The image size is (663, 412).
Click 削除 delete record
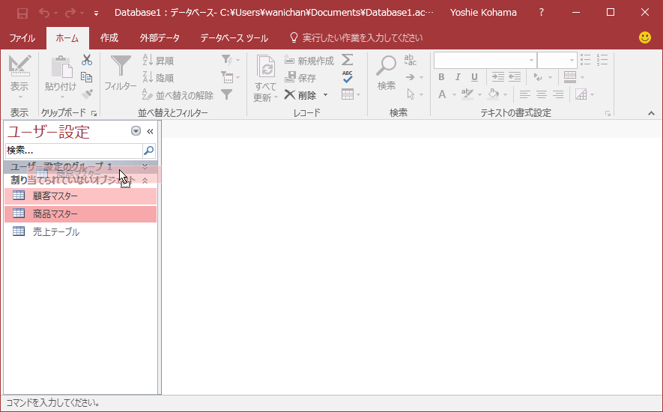pos(301,95)
